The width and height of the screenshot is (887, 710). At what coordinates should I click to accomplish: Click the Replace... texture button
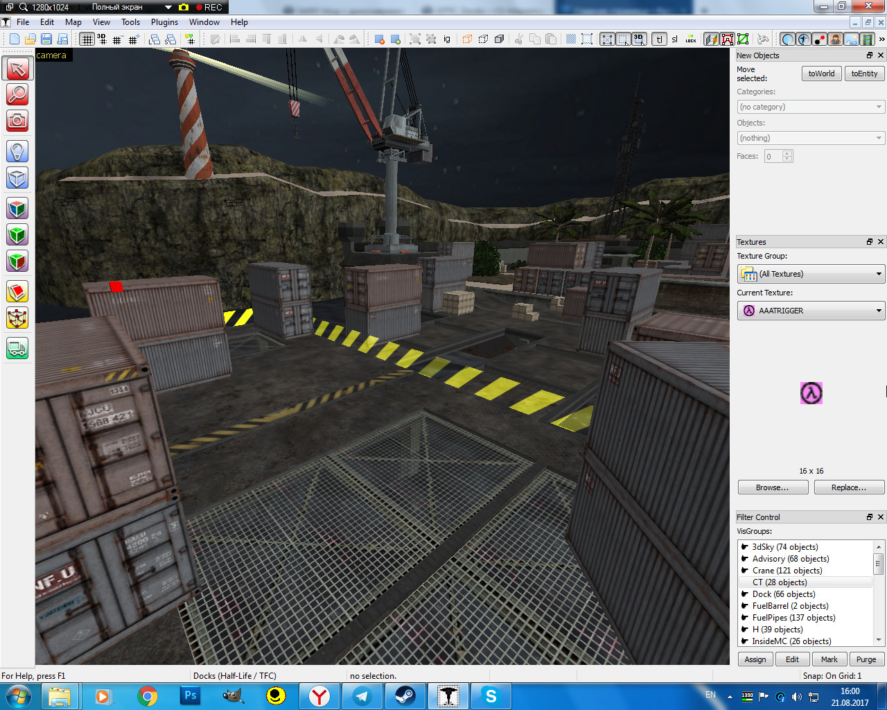click(849, 487)
